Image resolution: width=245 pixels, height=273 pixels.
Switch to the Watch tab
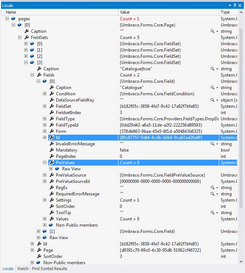23,269
